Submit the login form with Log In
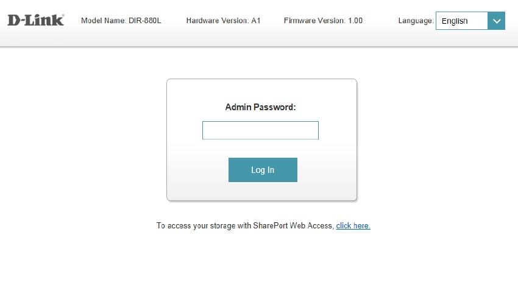This screenshot has width=518, height=285. pyautogui.click(x=263, y=170)
